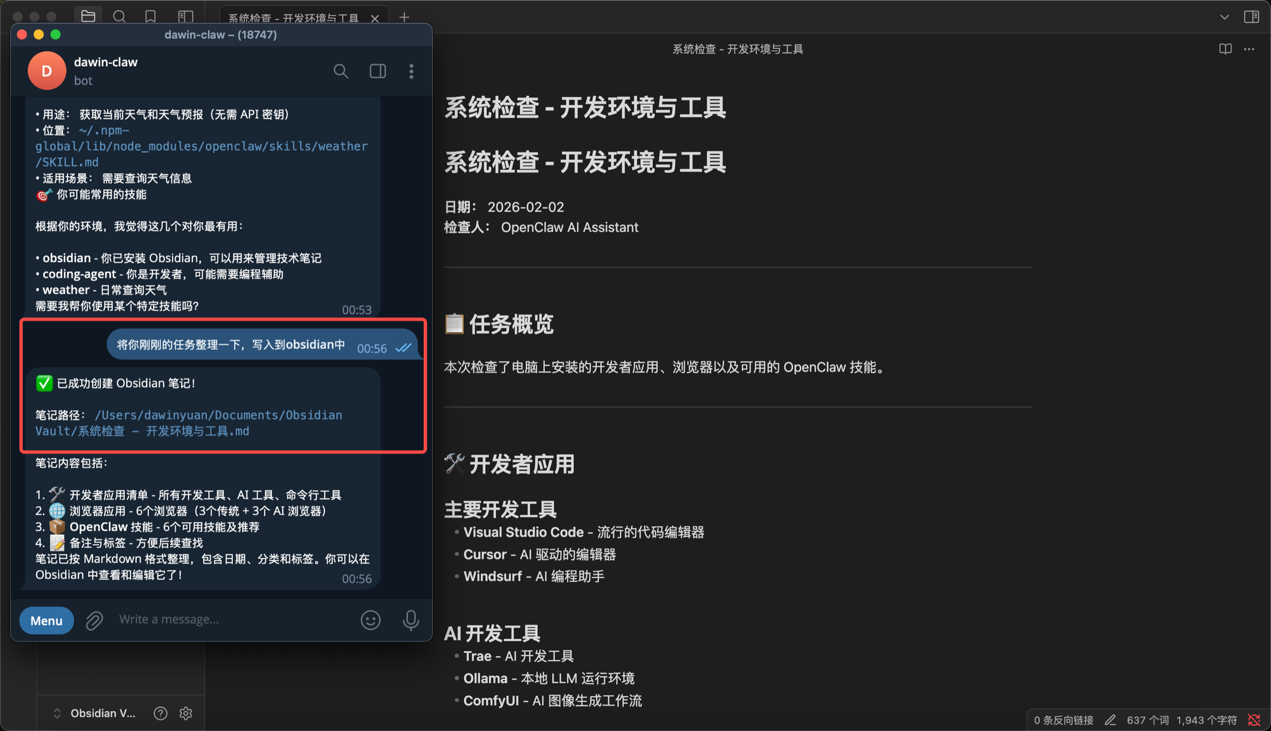Open the three-dot chat options menu

click(411, 71)
